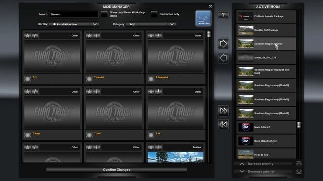The height and width of the screenshot is (181, 323).
Task: Open the help question mark button
Action: [223, 15]
